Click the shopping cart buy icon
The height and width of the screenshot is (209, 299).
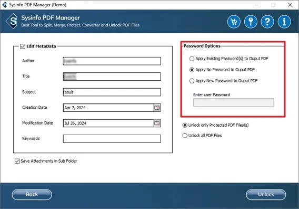[234, 22]
